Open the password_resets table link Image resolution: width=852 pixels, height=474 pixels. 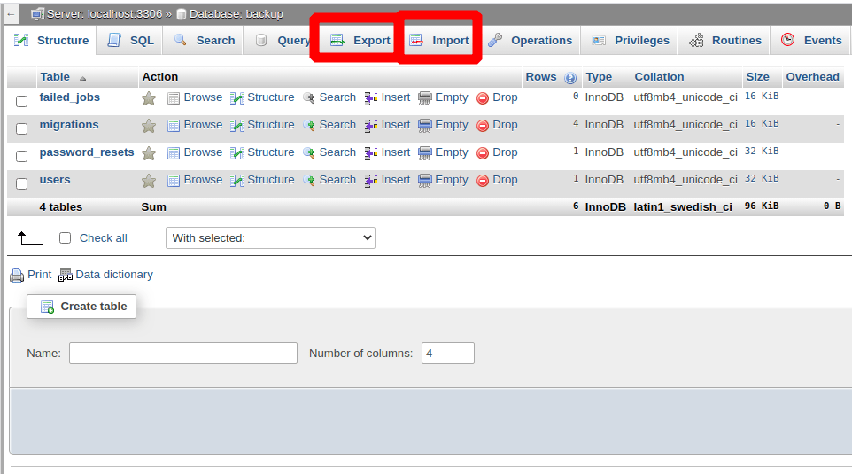pyautogui.click(x=87, y=152)
